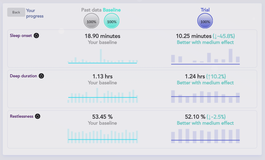
Task: Select the Deep duration baseline bar chart
Action: pyautogui.click(x=102, y=95)
